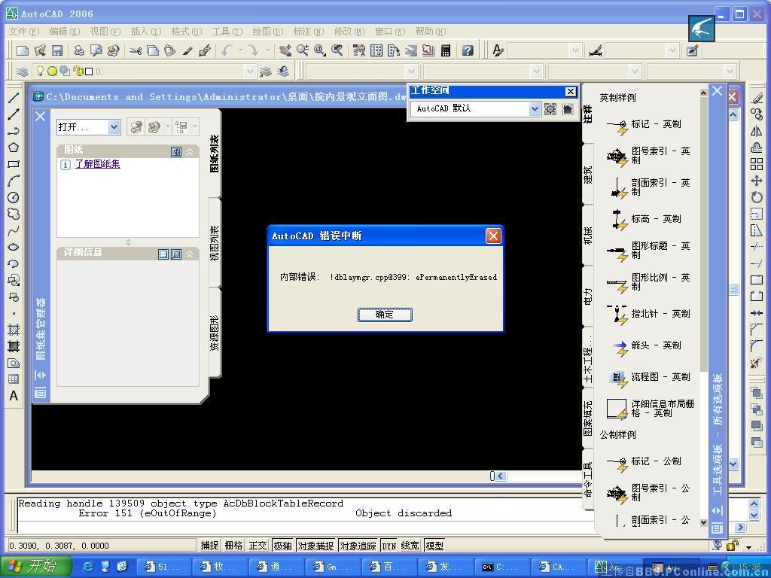Click the Internet Explorer quick launch icon
Image resolution: width=771 pixels, height=578 pixels.
[88, 567]
